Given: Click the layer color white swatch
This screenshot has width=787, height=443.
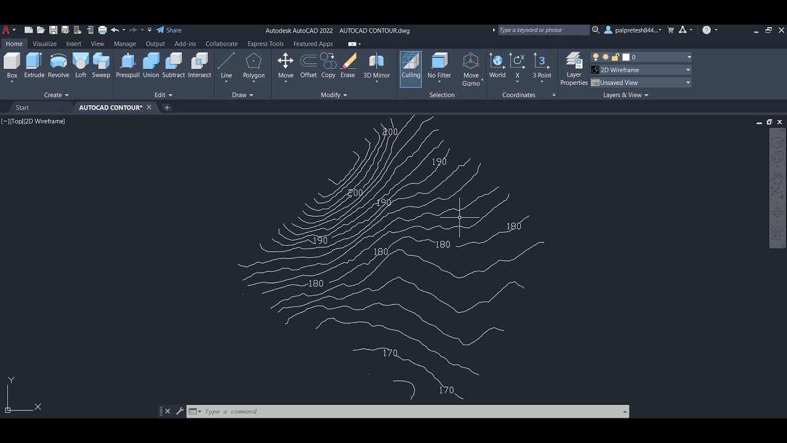Looking at the screenshot, I should (x=625, y=57).
